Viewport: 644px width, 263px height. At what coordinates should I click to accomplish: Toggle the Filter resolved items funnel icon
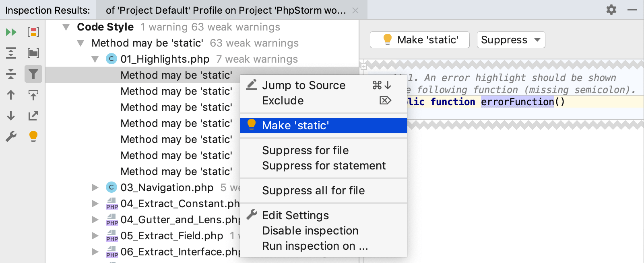(33, 74)
